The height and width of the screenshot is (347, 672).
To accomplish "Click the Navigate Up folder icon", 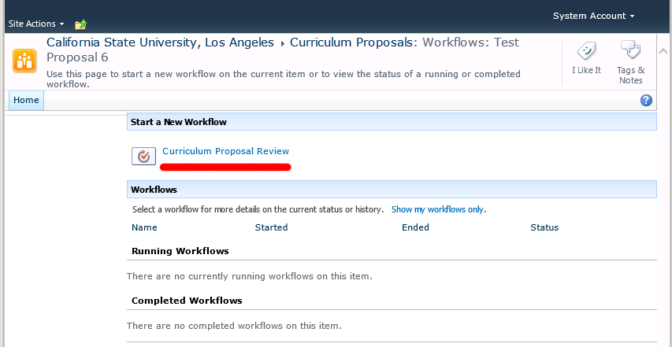I will tap(80, 24).
